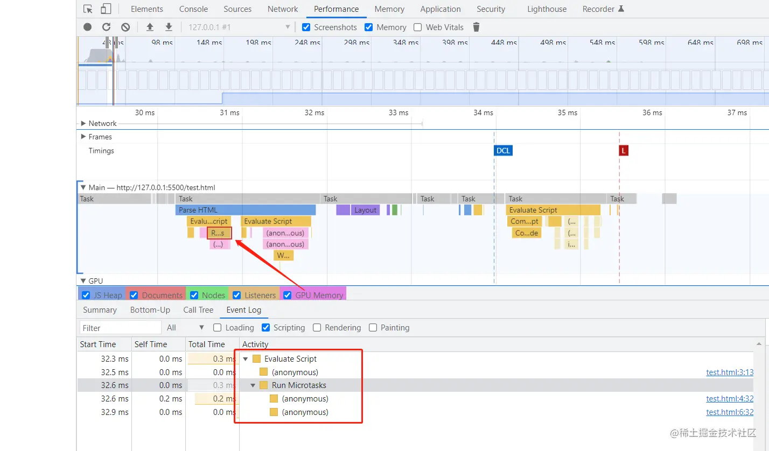Viewport: 769px width, 451px height.
Task: Open the test.html:6:32 source link
Action: tap(730, 412)
